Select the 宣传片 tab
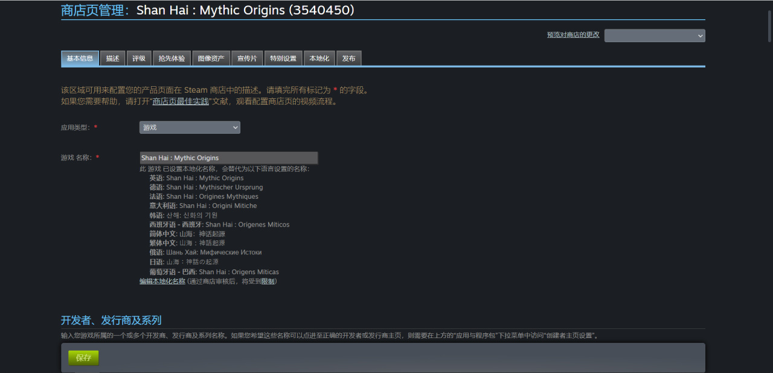The height and width of the screenshot is (373, 773). tap(247, 58)
